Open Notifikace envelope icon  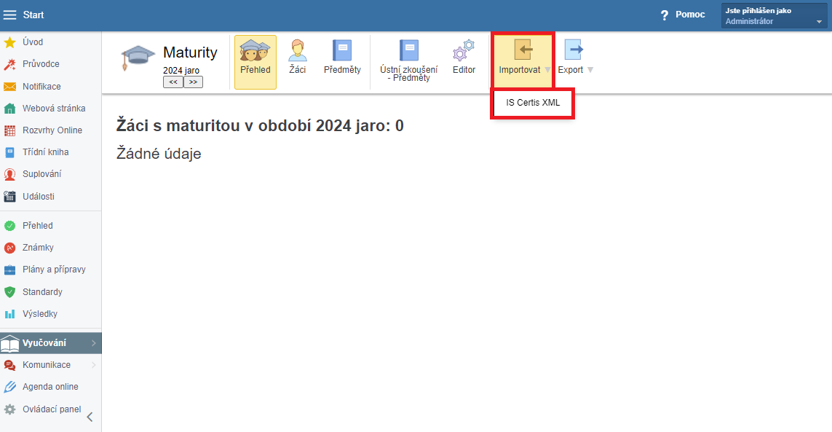(x=9, y=87)
